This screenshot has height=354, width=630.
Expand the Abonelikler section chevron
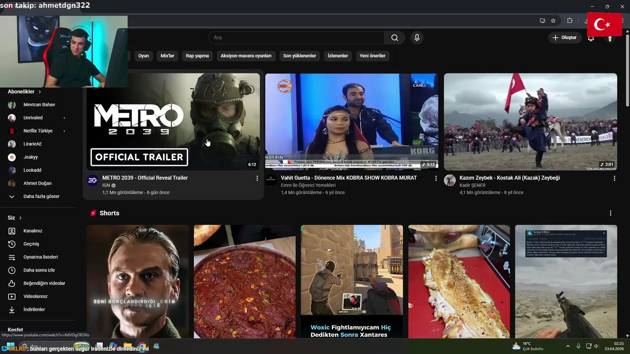(40, 92)
